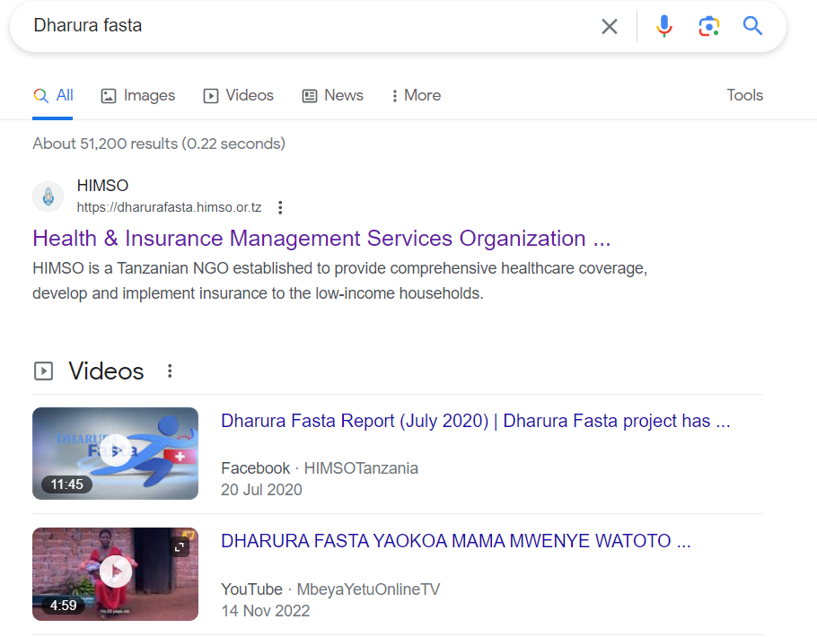Screen dimensions: 817x637
Task: Start the search with the magnifier icon
Action: (751, 26)
